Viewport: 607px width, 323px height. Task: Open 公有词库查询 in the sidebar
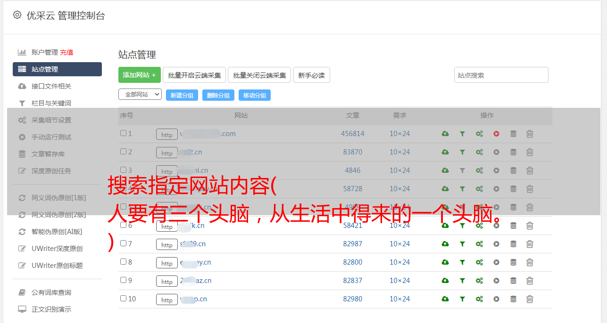coord(51,292)
